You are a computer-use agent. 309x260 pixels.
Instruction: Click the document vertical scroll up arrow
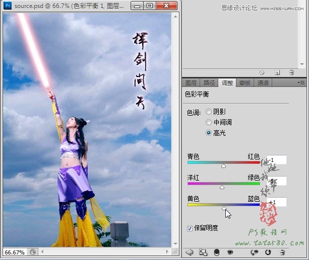coord(175,17)
